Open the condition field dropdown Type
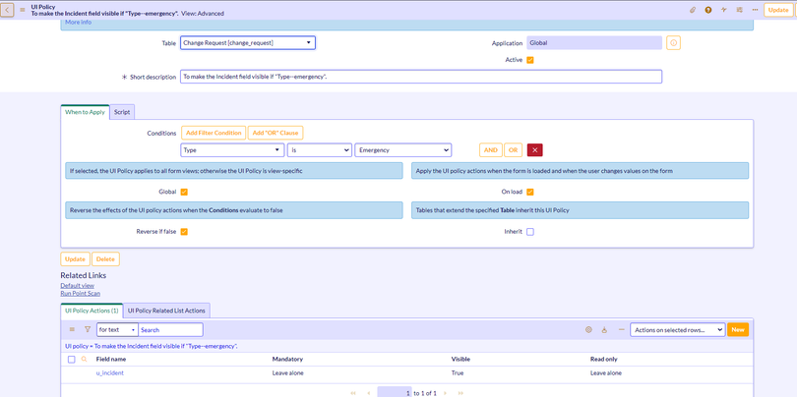The width and height of the screenshot is (797, 397). point(232,150)
